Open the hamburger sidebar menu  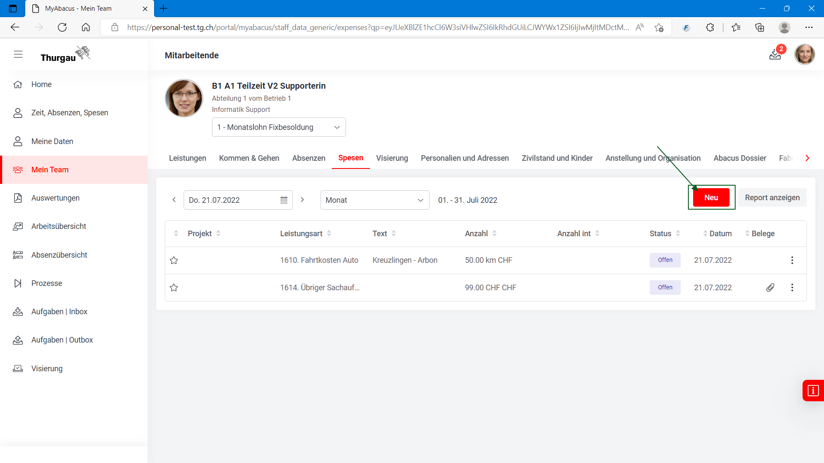pyautogui.click(x=18, y=54)
